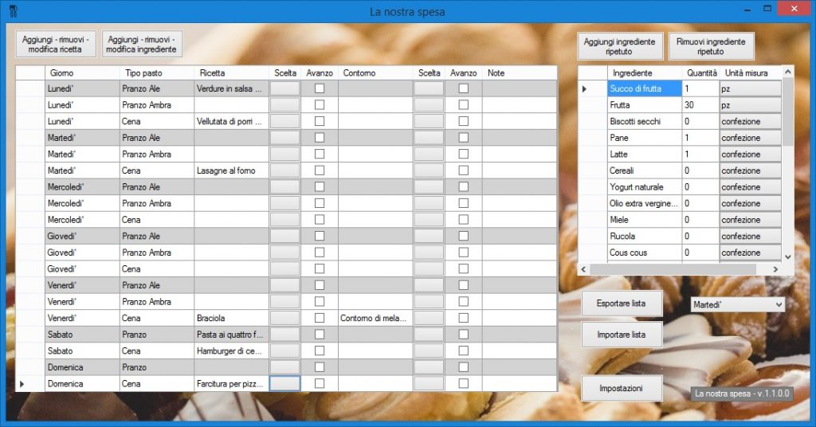The width and height of the screenshot is (816, 427).
Task: Click Aggiungi ingrediente ripetuto button
Action: pyautogui.click(x=620, y=46)
